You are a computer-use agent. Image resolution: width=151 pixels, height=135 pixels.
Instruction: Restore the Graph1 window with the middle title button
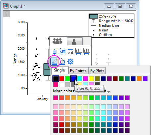120,6
